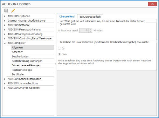
Task: Switch to the Benutzerspezifisch tab
Action: tap(90, 17)
